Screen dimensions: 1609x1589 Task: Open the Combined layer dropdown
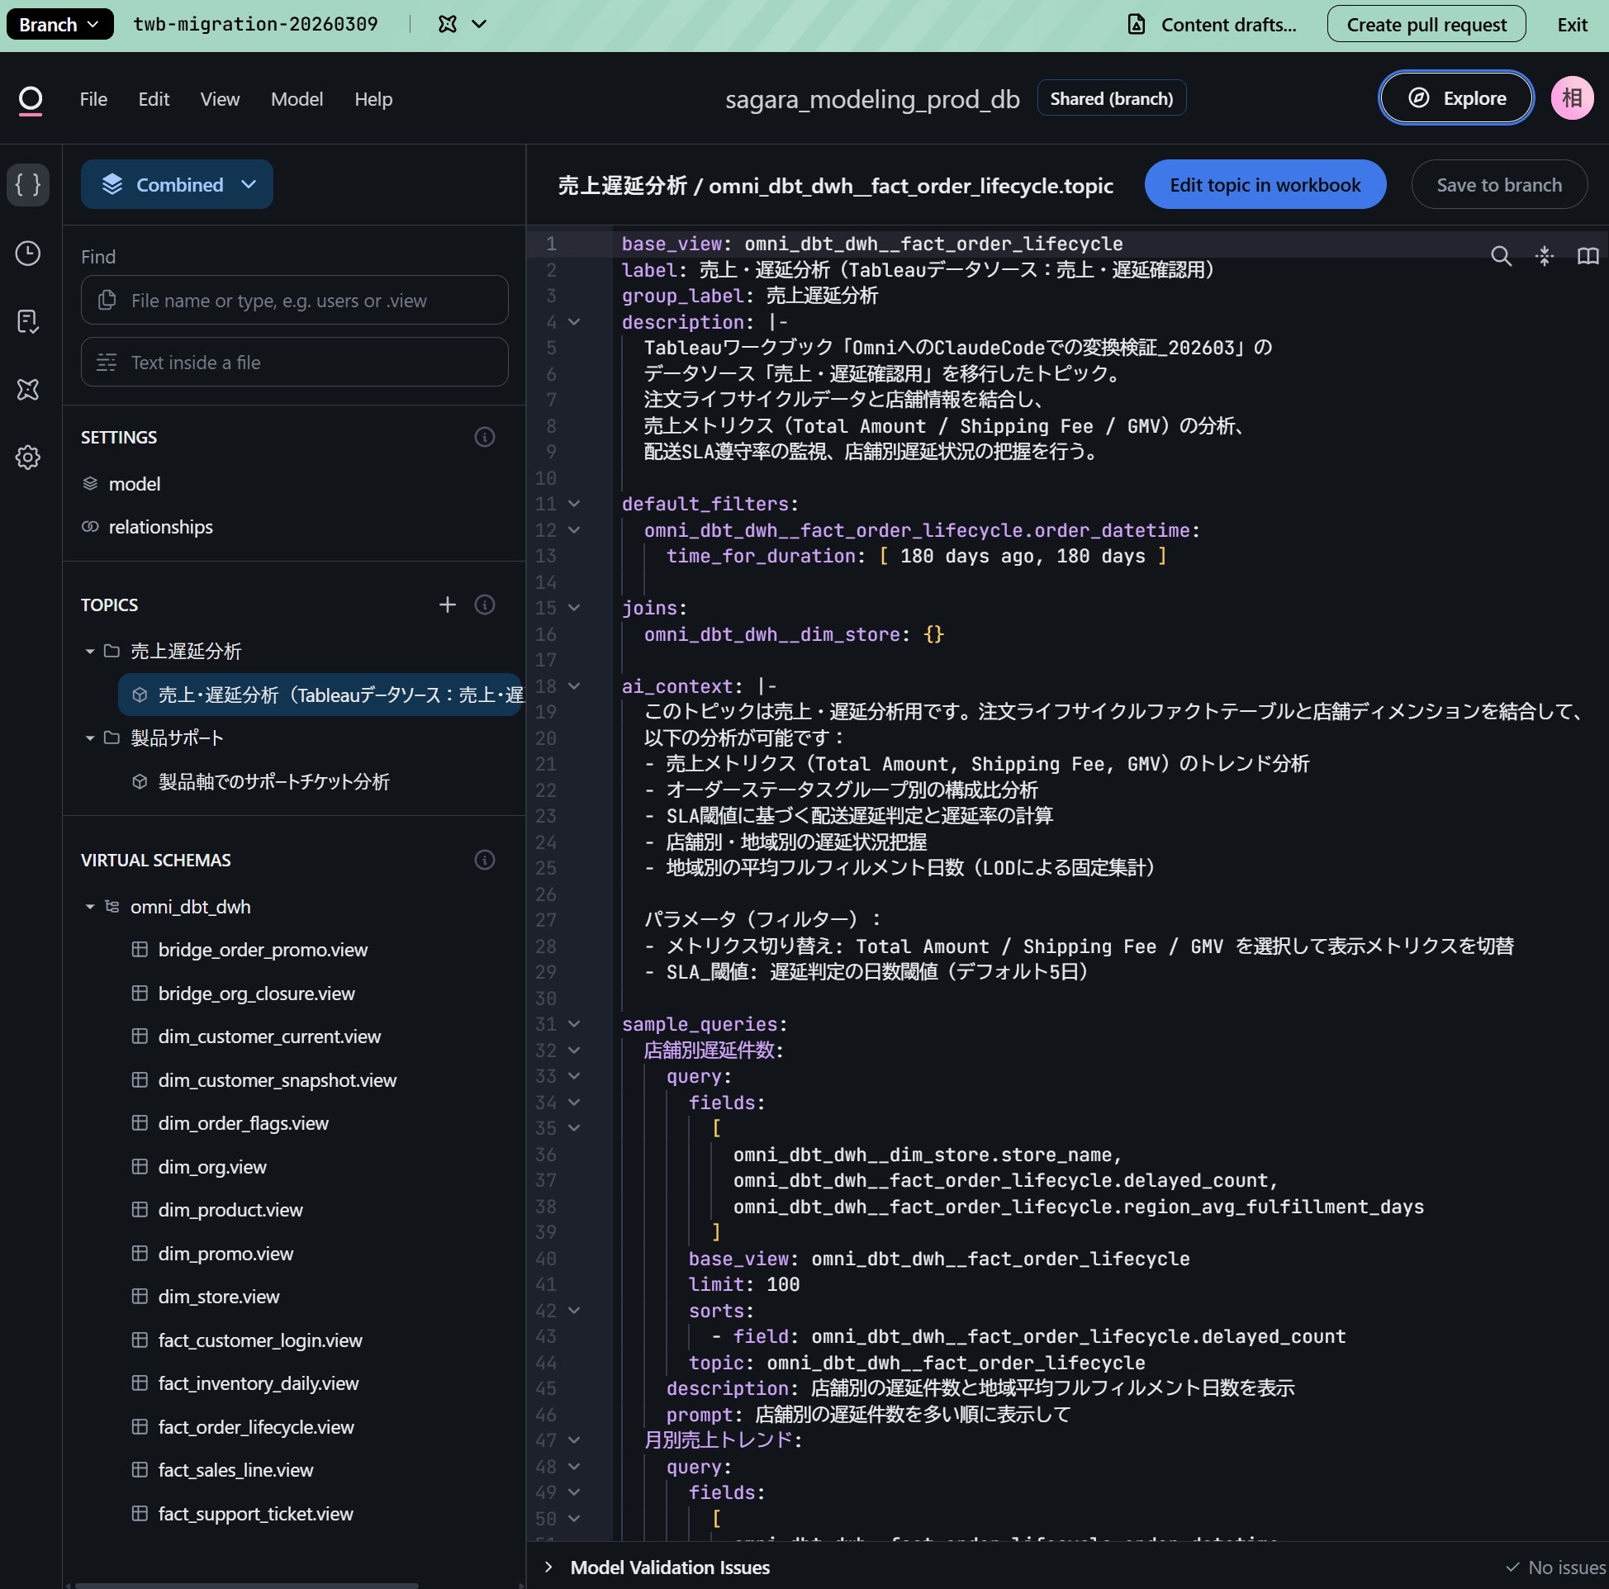pos(178,184)
